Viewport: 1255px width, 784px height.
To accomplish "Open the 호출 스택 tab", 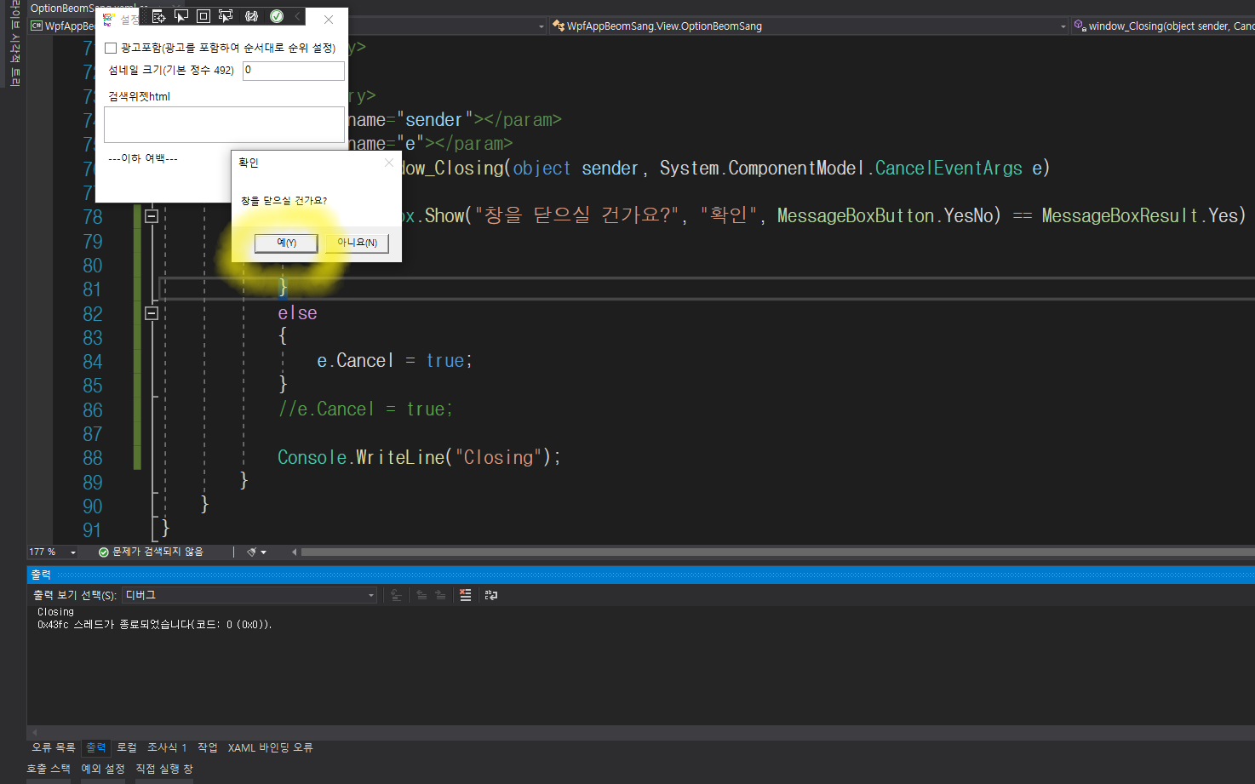I will (x=49, y=769).
